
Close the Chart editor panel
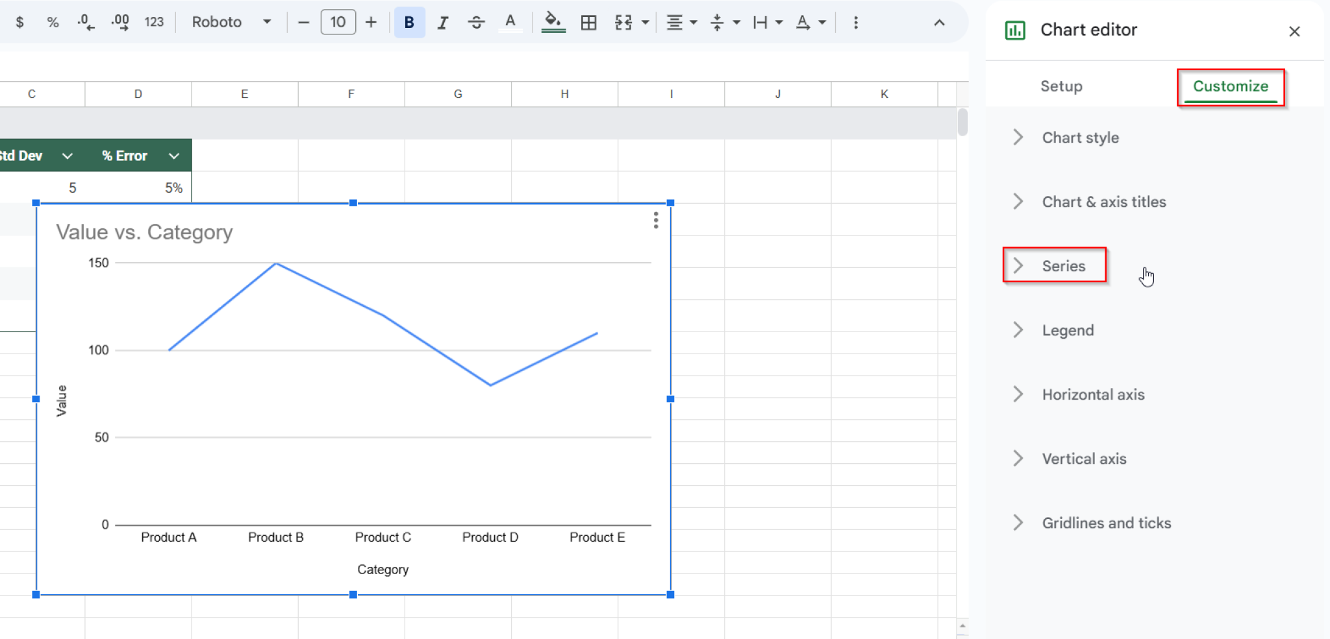pos(1294,30)
